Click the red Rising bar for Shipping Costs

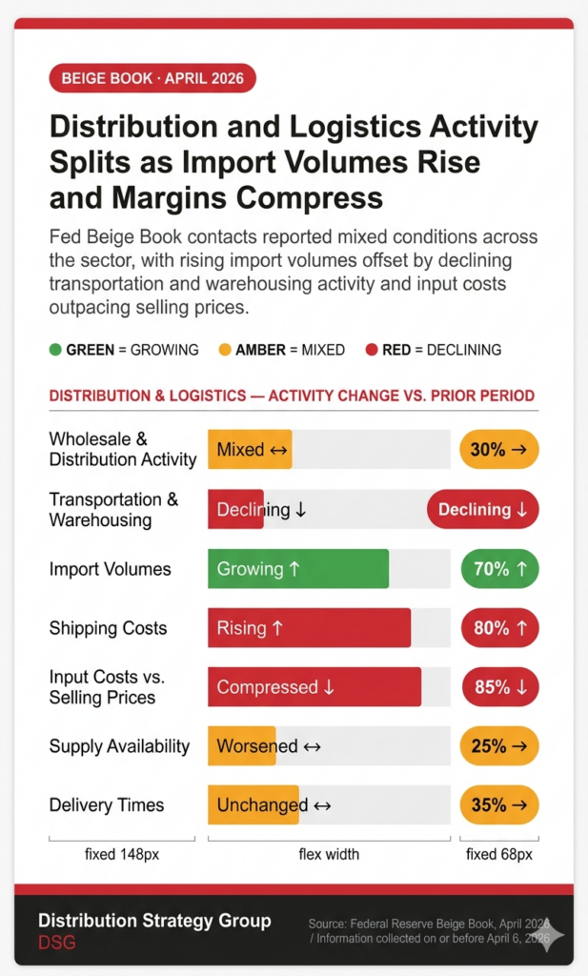[309, 628]
